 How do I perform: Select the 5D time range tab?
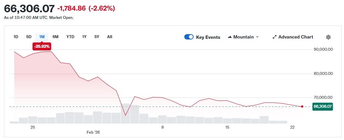click(x=29, y=37)
